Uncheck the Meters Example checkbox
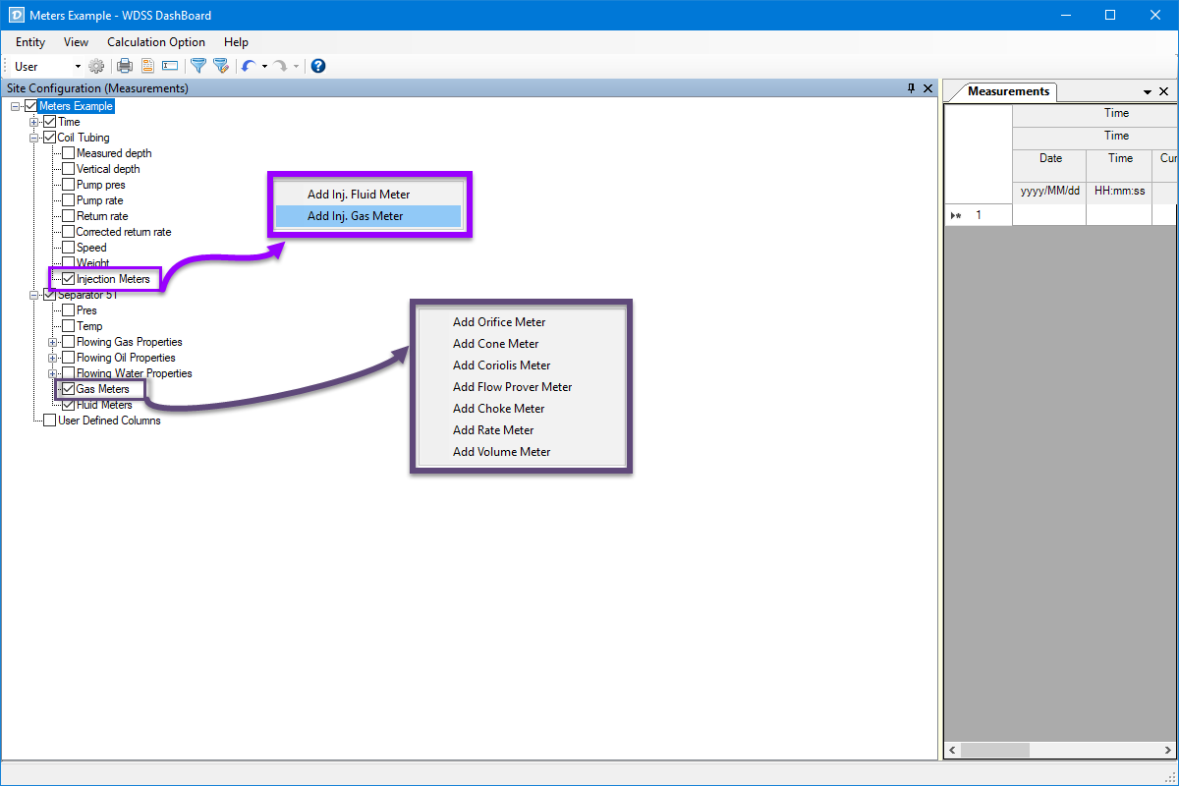The width and height of the screenshot is (1179, 786). 30,106
